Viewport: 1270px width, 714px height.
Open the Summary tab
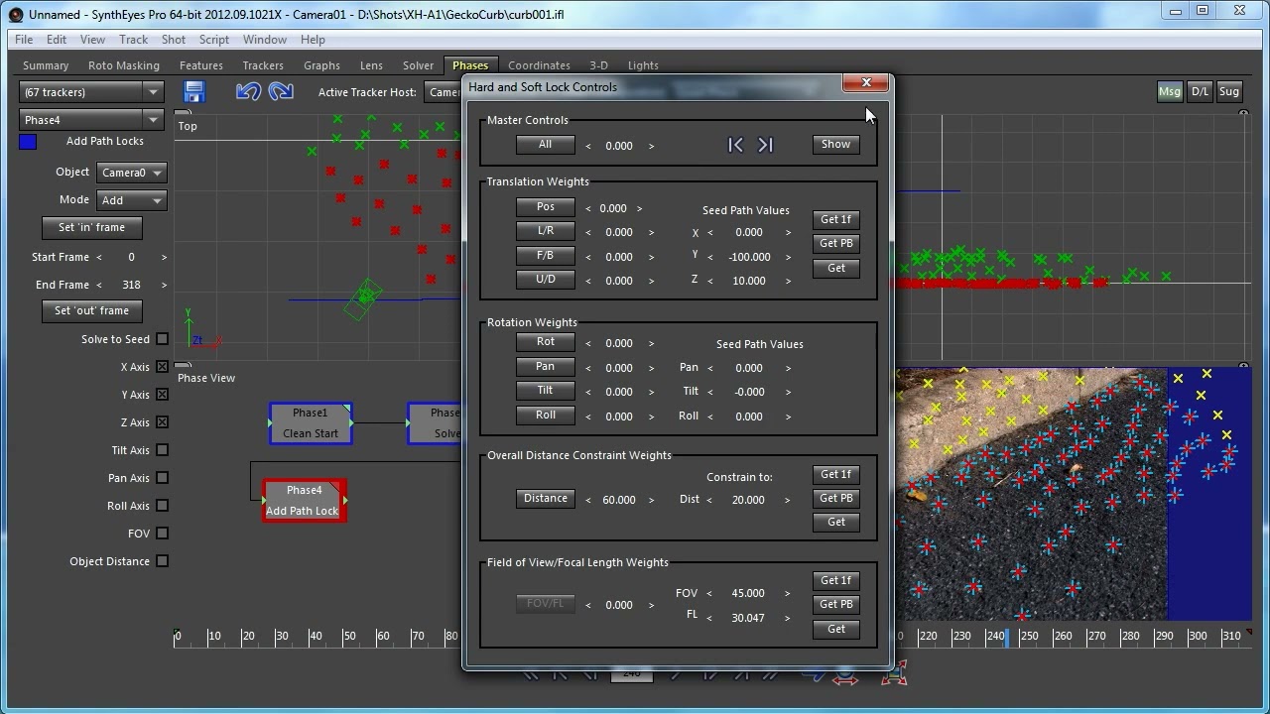46,65
